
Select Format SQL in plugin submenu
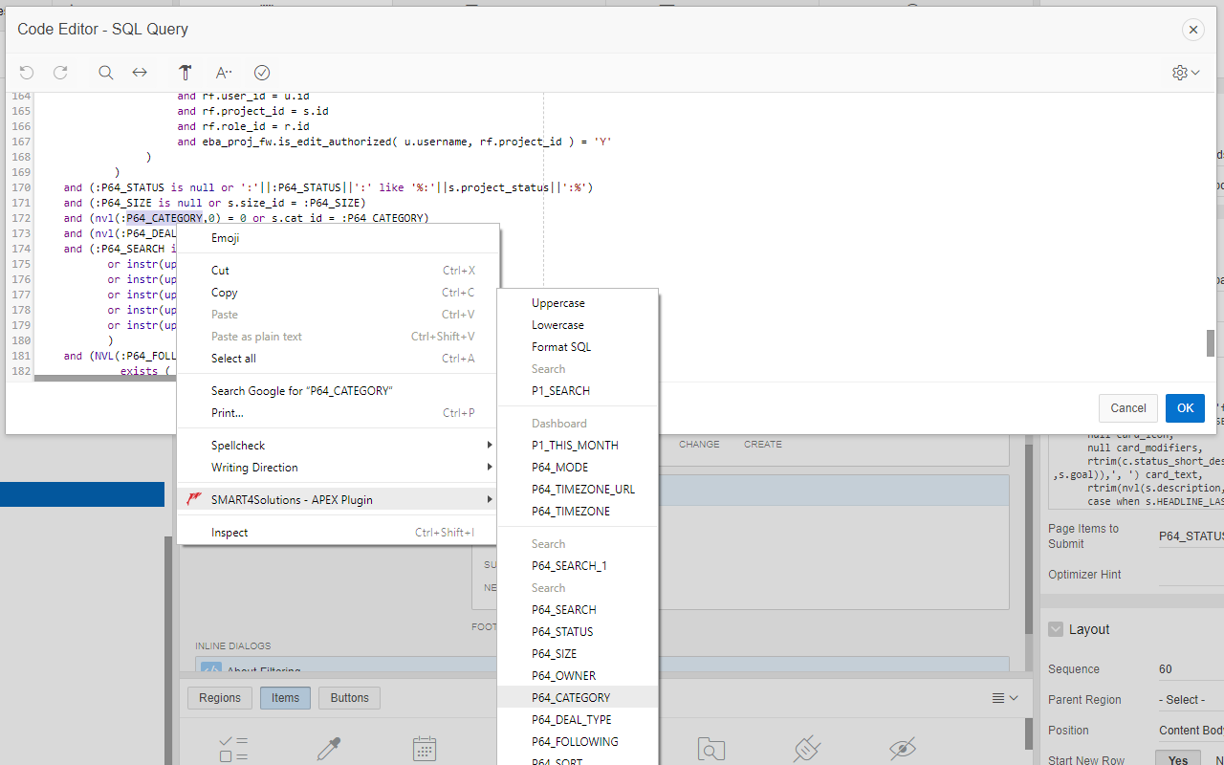[578, 347]
